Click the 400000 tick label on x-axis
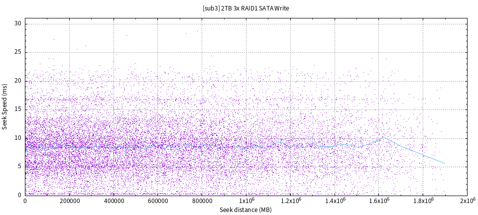The image size is (478, 215). click(x=114, y=201)
